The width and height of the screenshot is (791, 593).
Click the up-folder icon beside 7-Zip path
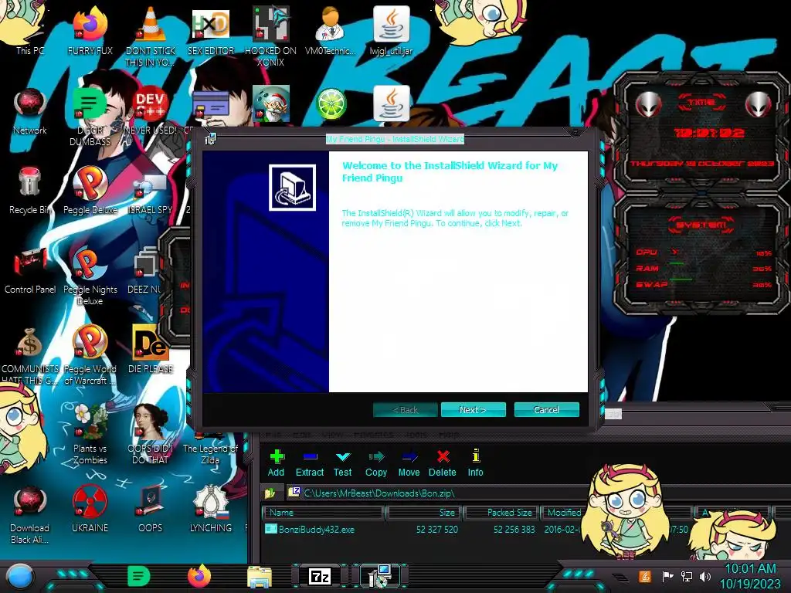pos(270,493)
